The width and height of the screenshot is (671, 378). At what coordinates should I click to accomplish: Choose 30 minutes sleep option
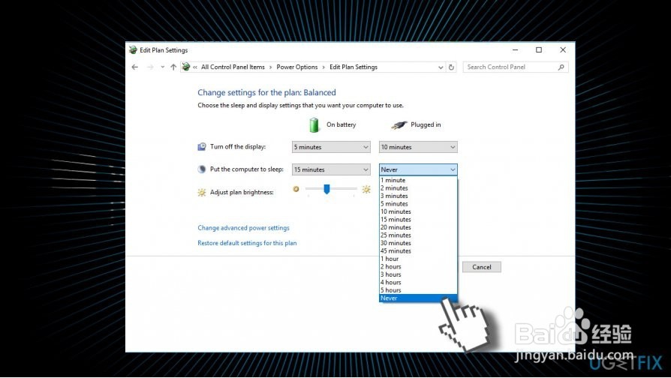(x=418, y=243)
